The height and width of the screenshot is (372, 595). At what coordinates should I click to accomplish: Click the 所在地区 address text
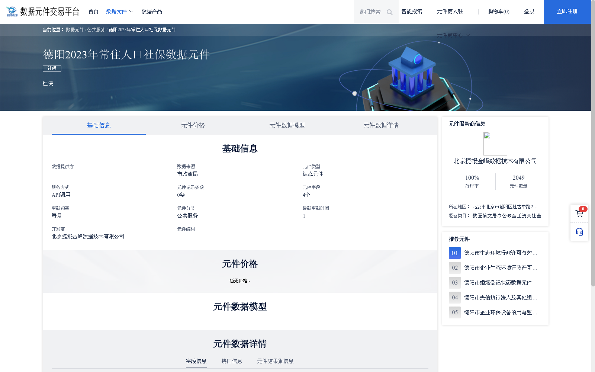[505, 207]
